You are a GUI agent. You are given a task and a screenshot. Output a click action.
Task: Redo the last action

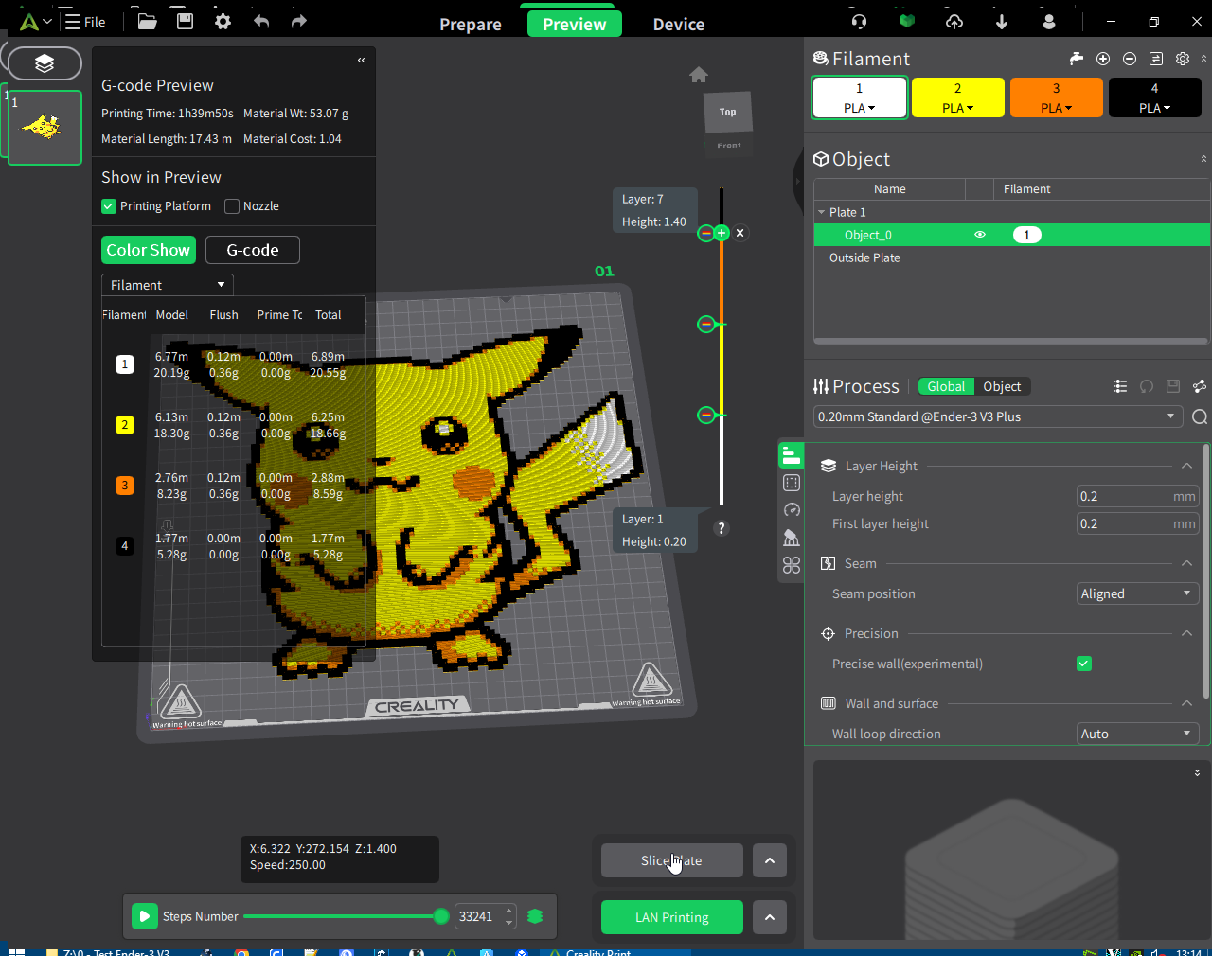click(x=299, y=21)
